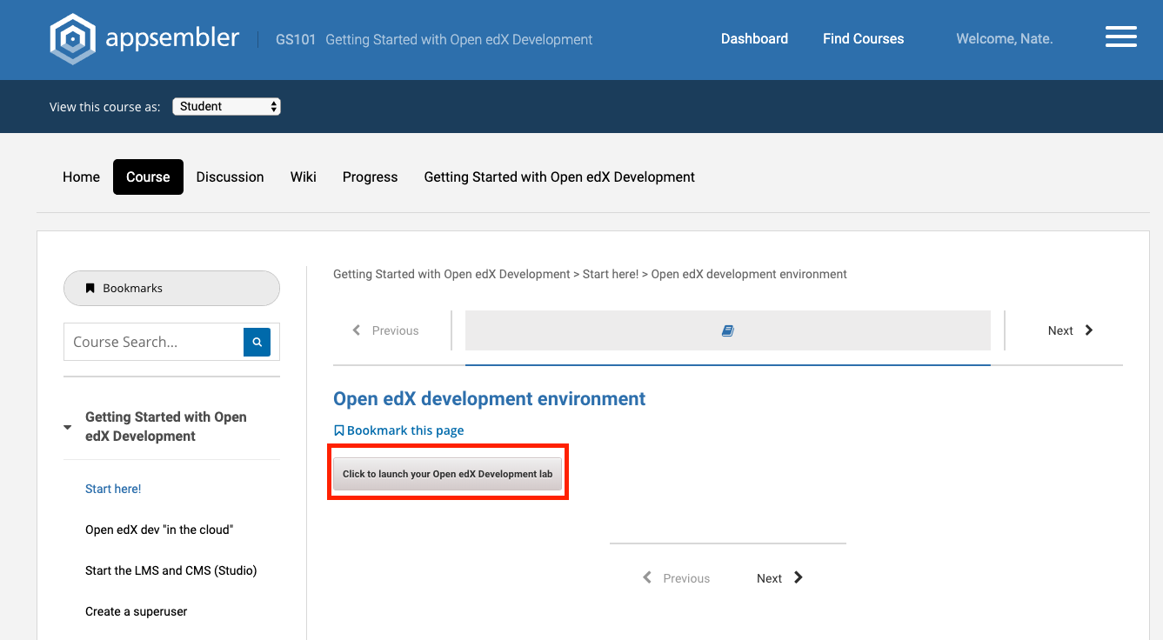Click the top Previous arrow
This screenshot has width=1163, height=640.
point(385,330)
